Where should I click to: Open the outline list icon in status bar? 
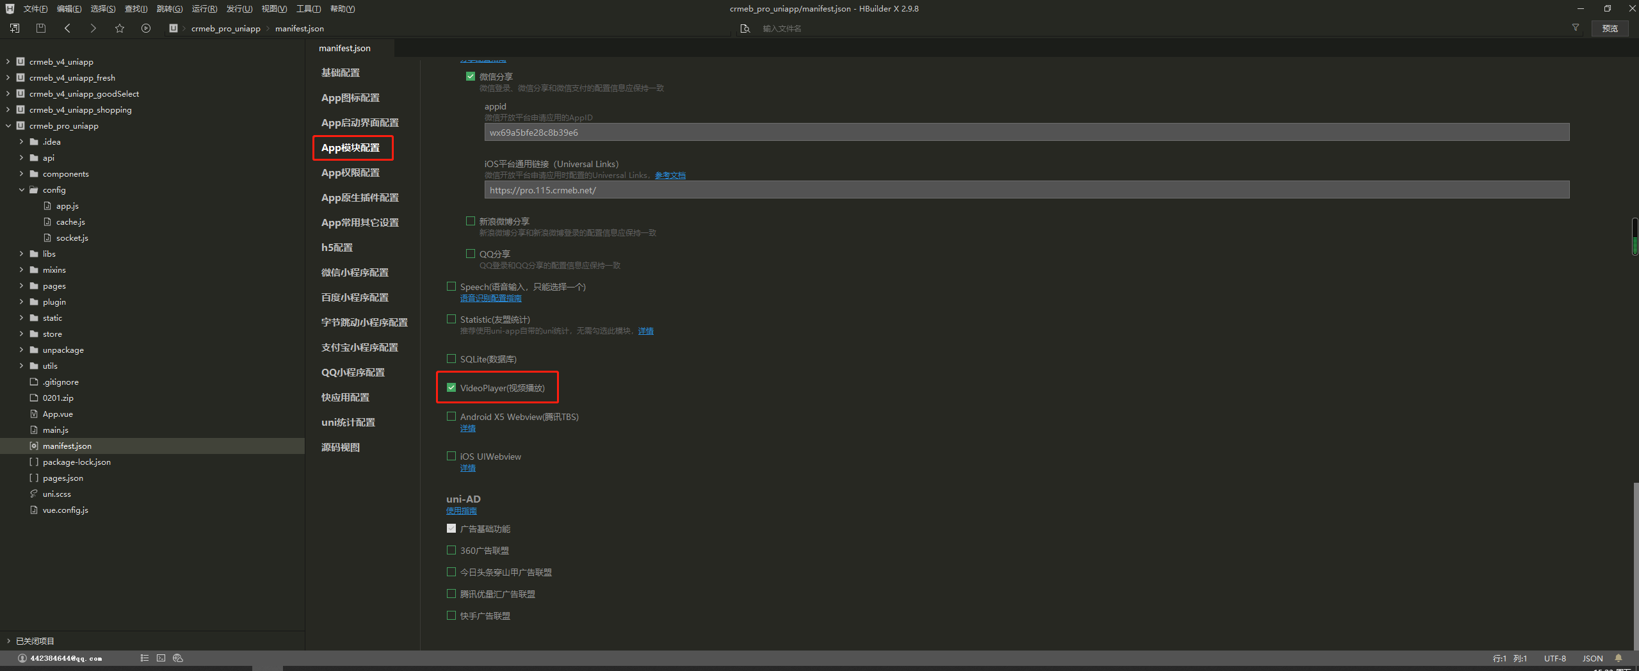pyautogui.click(x=145, y=658)
